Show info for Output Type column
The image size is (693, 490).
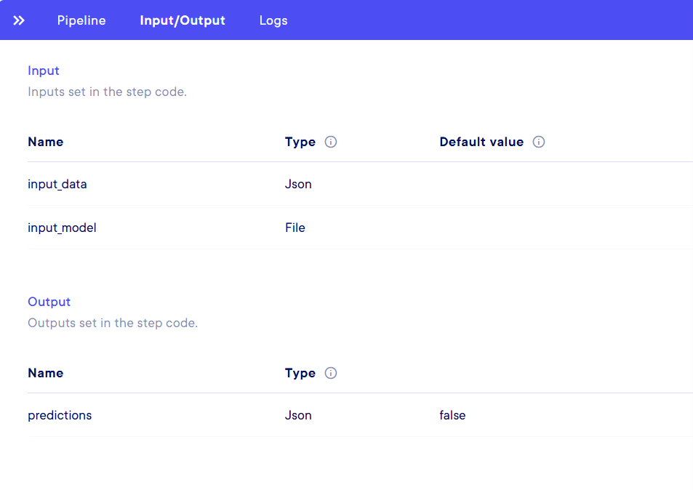(331, 373)
